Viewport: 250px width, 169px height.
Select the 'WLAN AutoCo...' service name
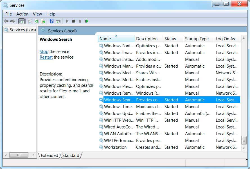pyautogui.click(x=119, y=134)
